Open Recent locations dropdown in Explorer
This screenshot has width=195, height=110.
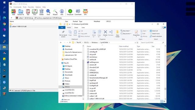pos(67,42)
